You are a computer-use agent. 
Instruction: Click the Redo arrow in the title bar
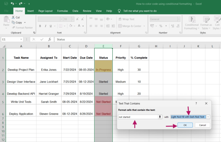20,4
